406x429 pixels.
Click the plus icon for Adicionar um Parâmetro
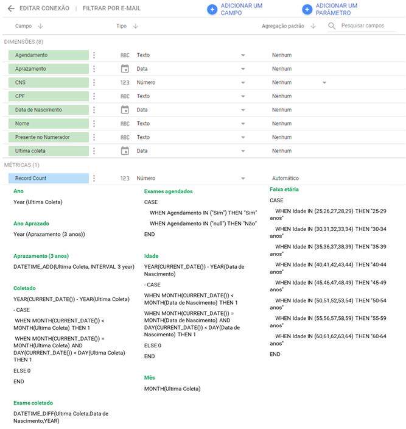coord(307,9)
